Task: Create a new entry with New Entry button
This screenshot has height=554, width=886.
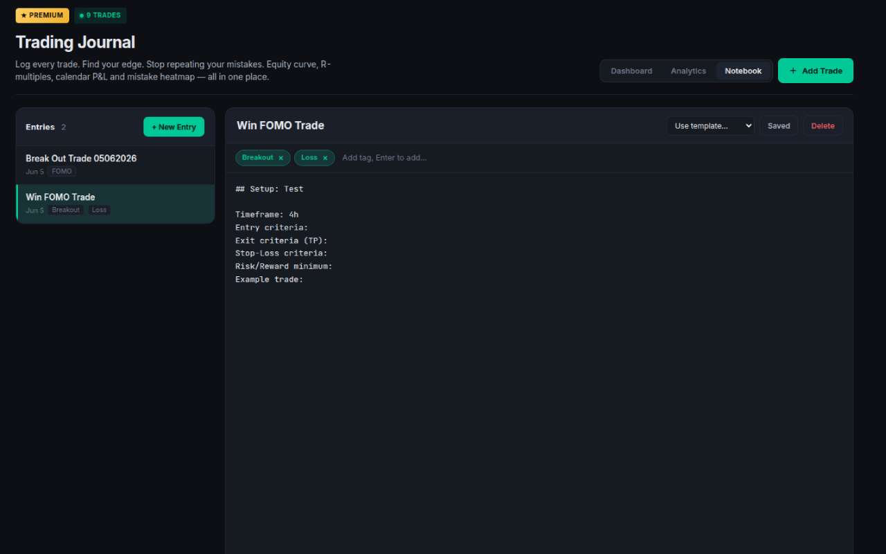Action: coord(174,127)
